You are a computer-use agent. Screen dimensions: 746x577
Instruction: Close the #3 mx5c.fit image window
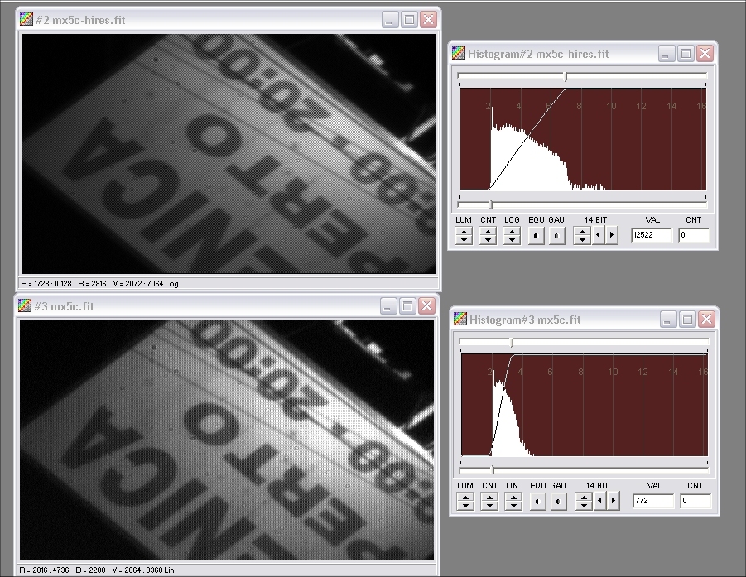point(426,305)
